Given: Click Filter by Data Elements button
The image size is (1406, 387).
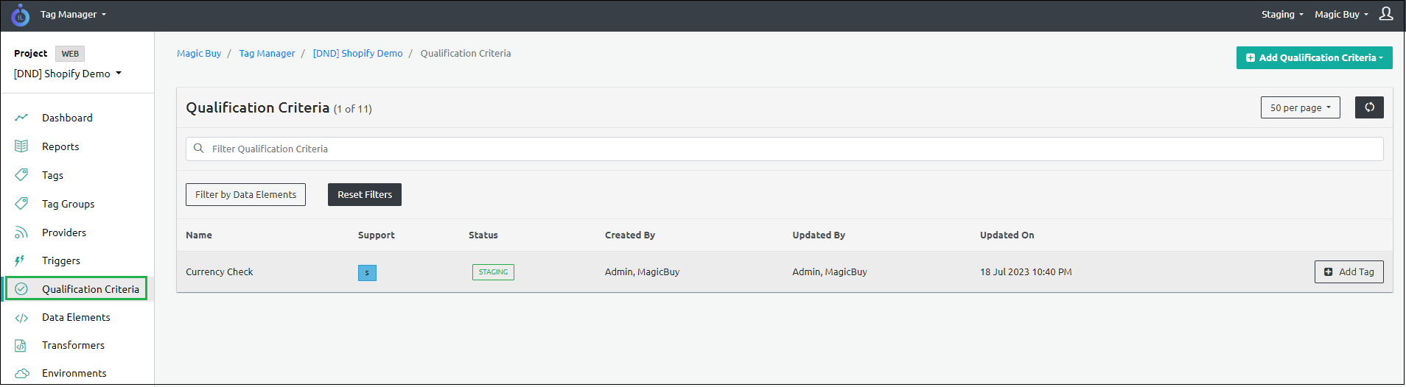Looking at the screenshot, I should 245,195.
